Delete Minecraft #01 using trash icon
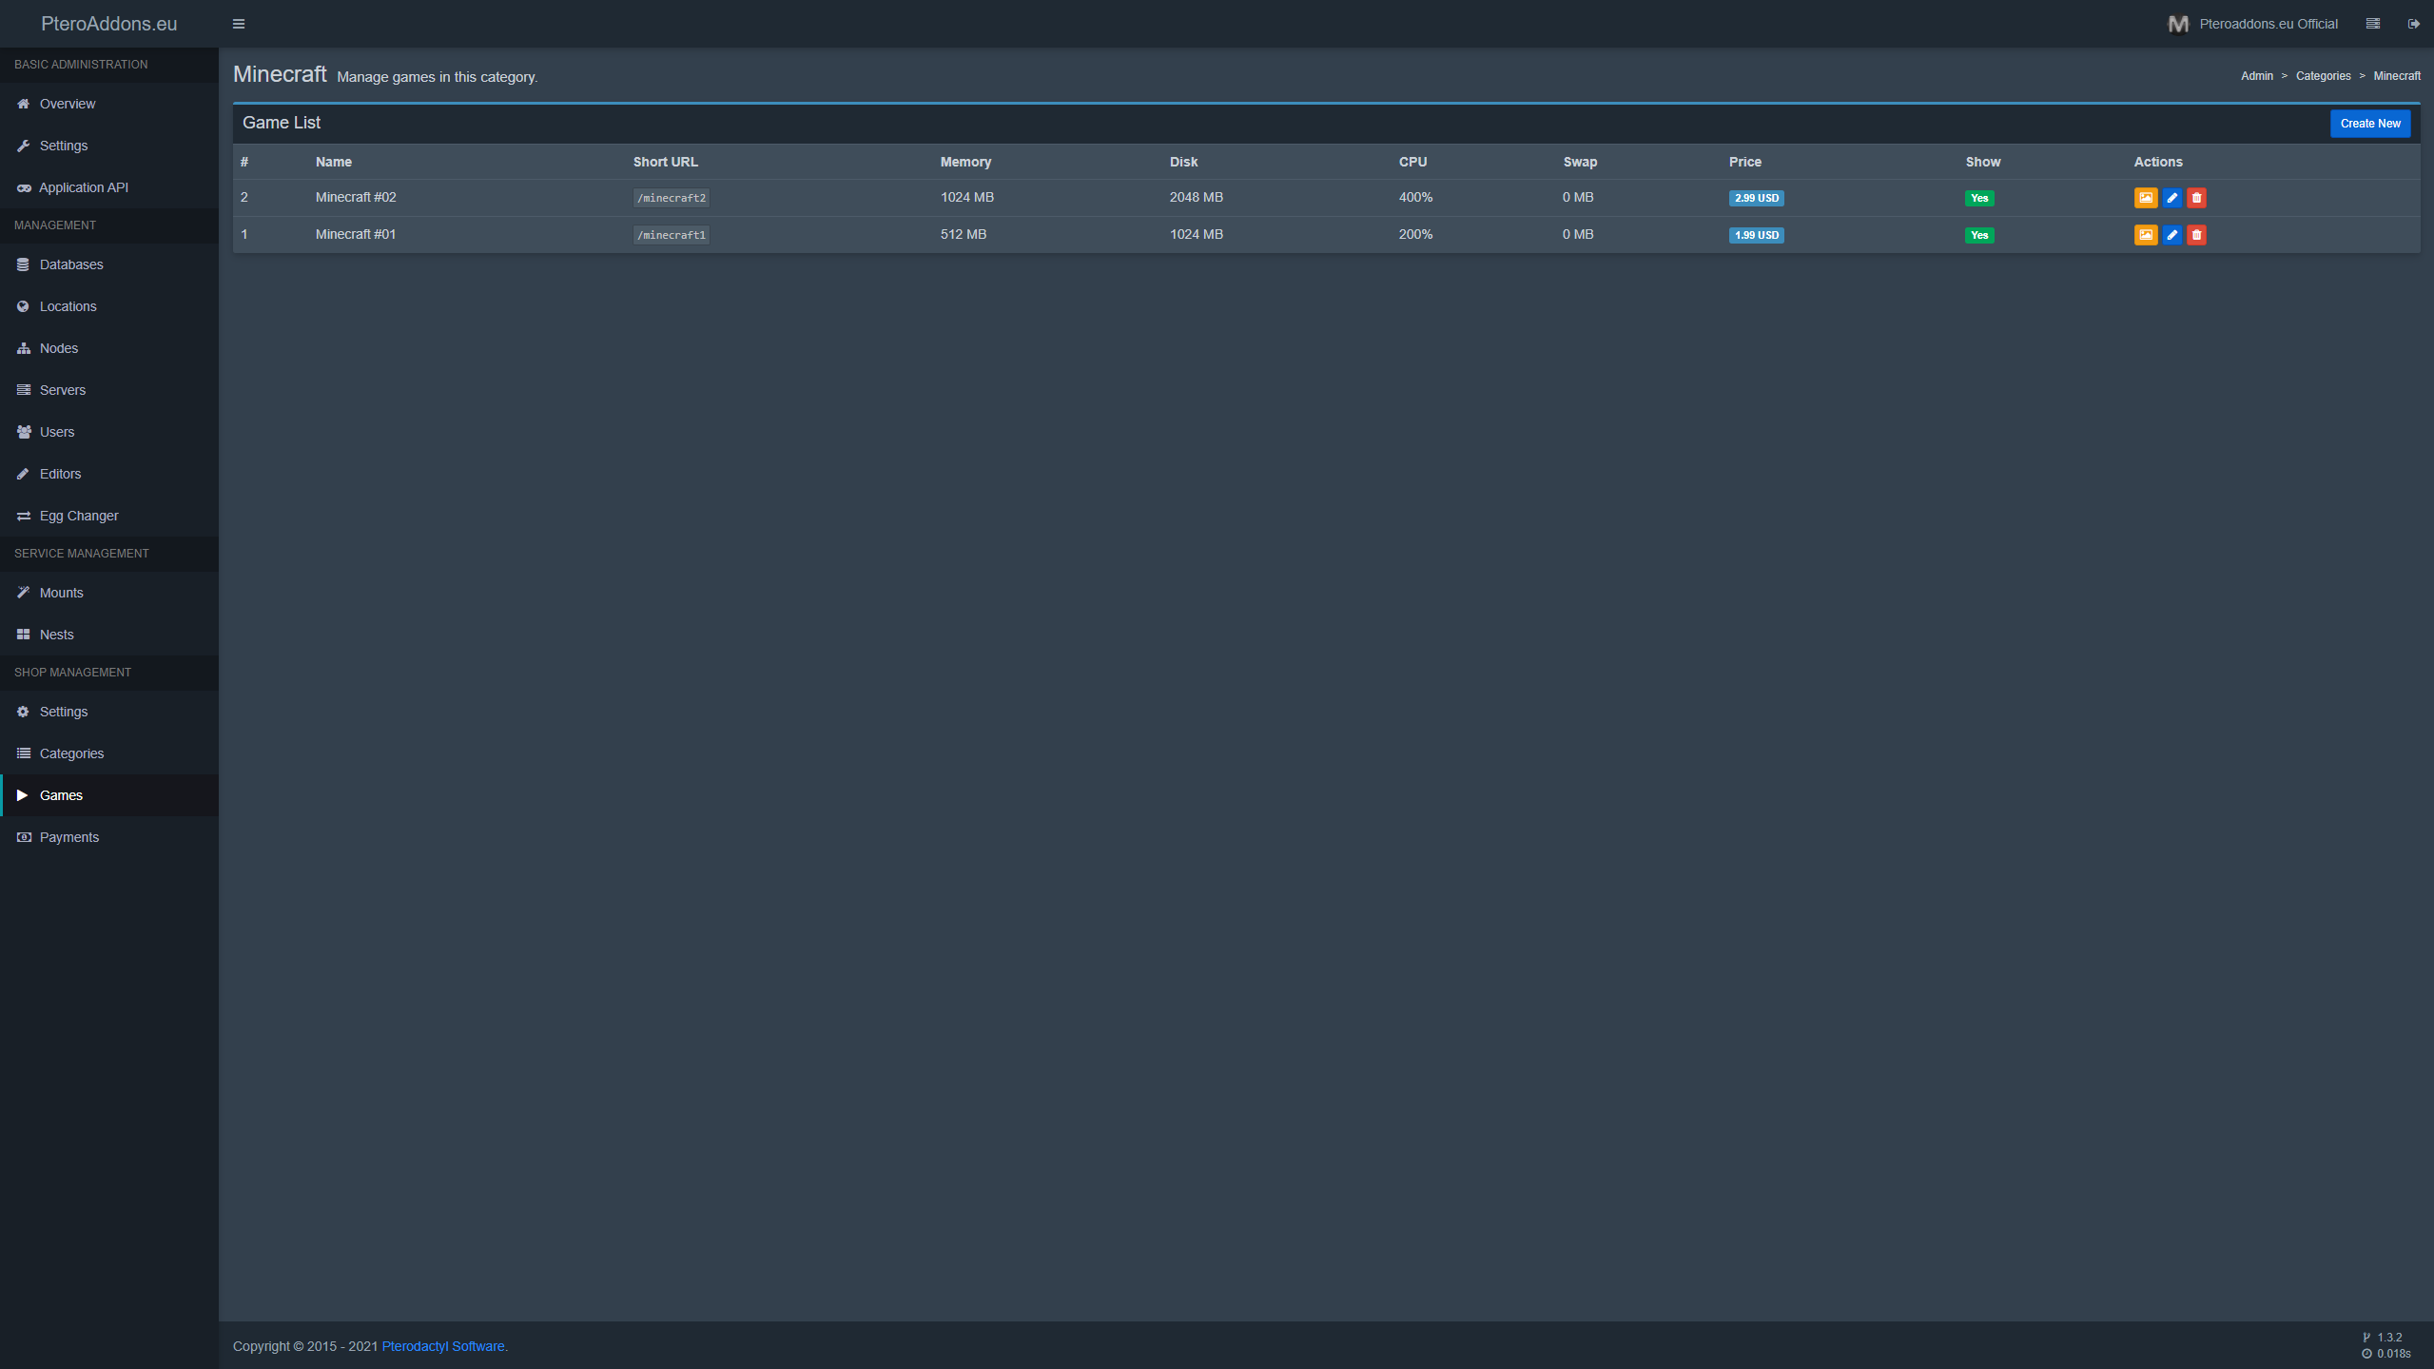This screenshot has width=2434, height=1369. pos(2196,235)
